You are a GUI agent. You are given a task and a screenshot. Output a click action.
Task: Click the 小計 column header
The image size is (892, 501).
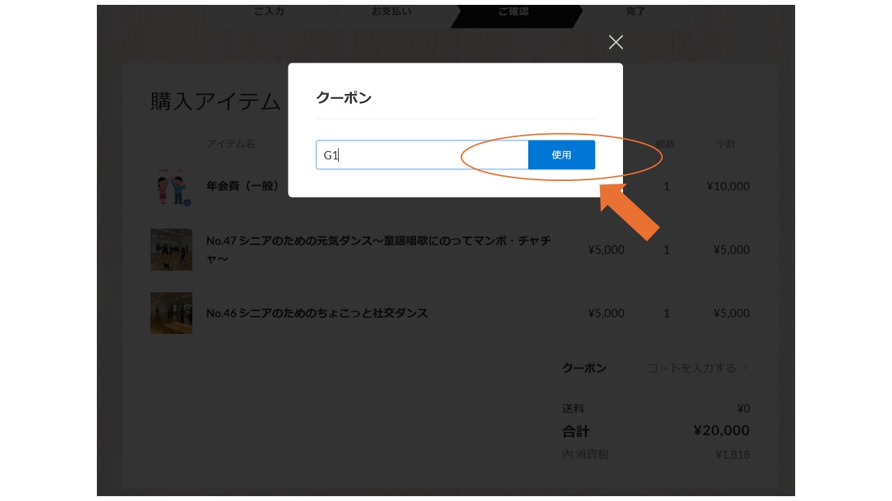tap(726, 144)
